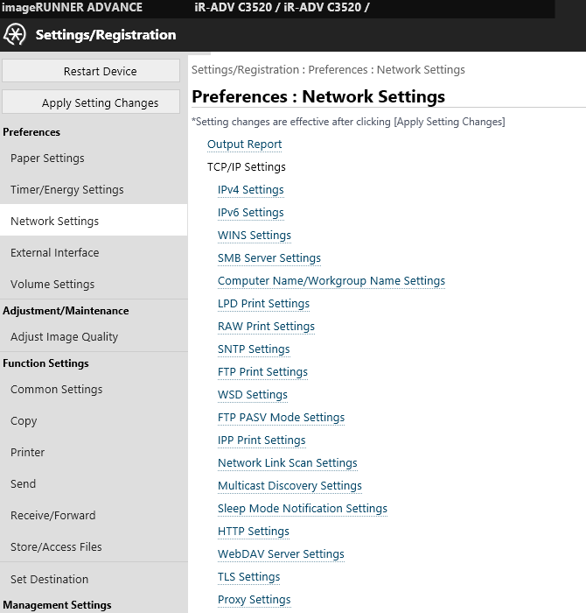Open External Interface preferences

point(54,253)
